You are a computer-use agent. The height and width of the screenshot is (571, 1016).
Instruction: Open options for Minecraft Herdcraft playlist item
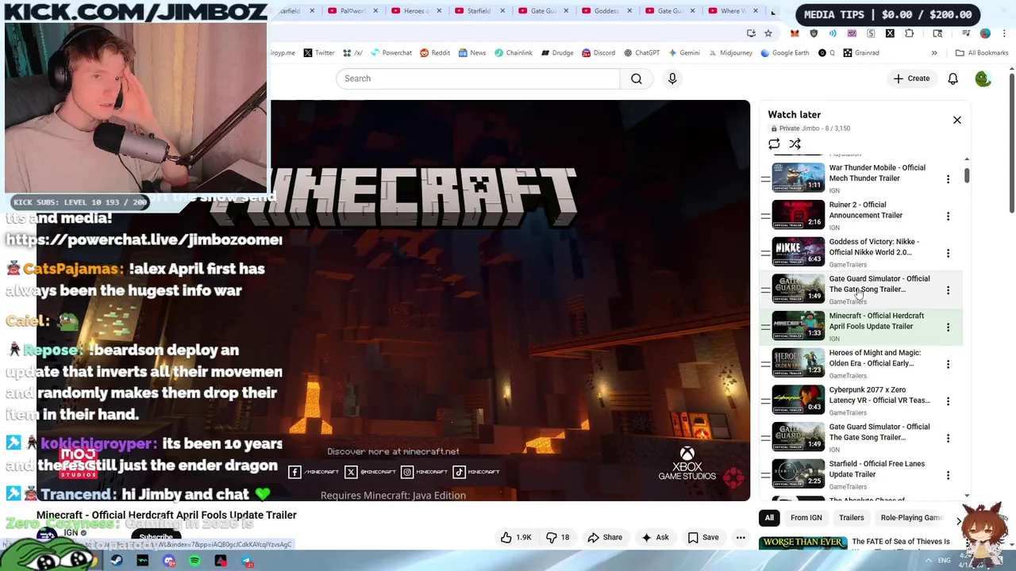click(948, 327)
